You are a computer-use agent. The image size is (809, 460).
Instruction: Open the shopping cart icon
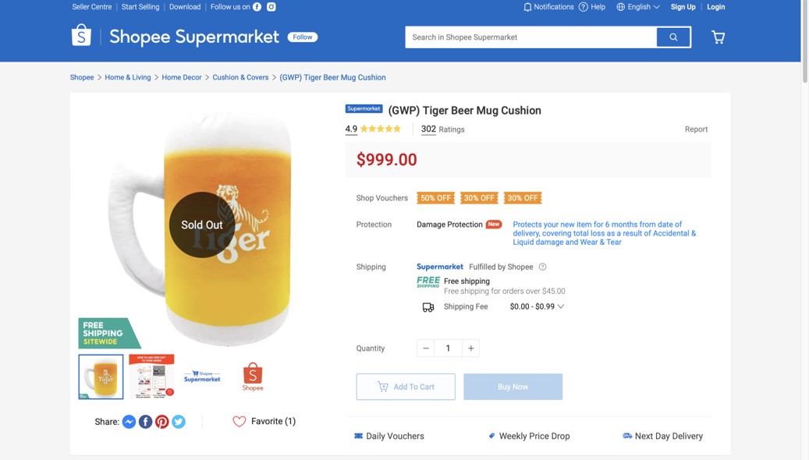coord(718,37)
